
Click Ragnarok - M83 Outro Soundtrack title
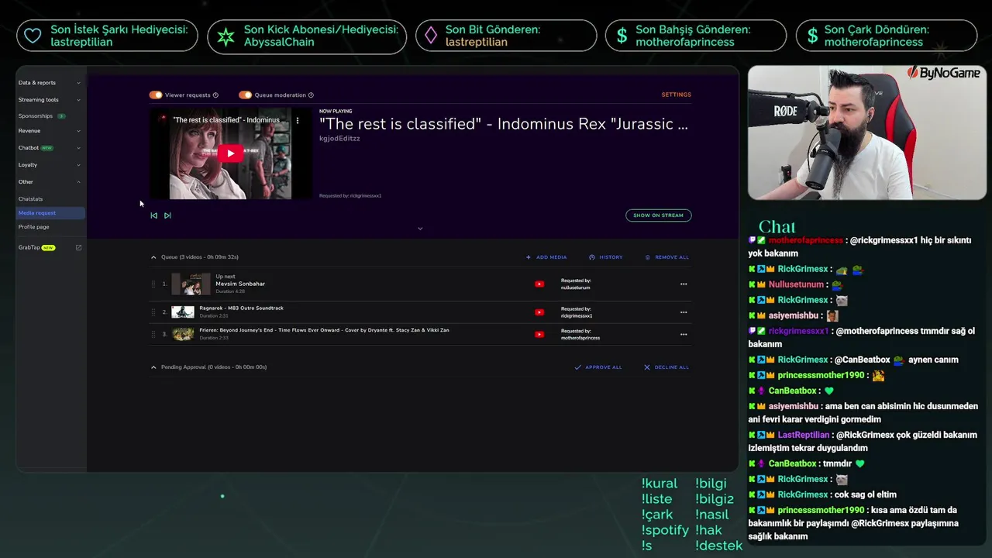241,308
